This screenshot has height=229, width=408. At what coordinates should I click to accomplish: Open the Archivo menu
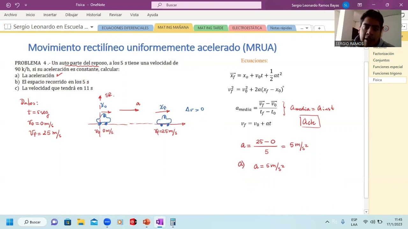pyautogui.click(x=11, y=15)
